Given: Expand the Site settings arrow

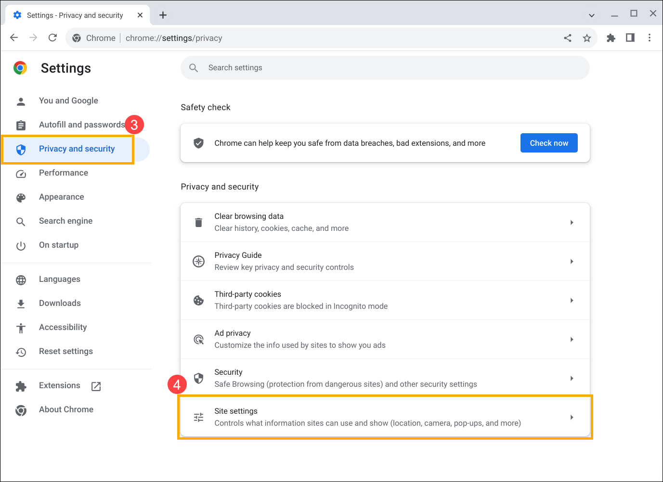Looking at the screenshot, I should (x=572, y=417).
